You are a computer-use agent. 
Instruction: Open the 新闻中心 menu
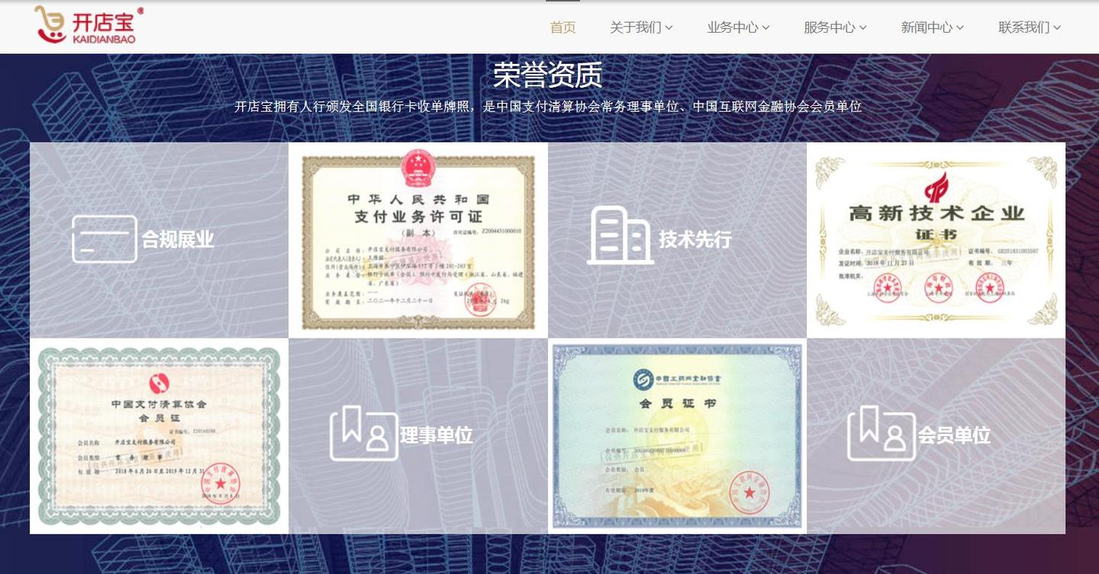pyautogui.click(x=932, y=27)
